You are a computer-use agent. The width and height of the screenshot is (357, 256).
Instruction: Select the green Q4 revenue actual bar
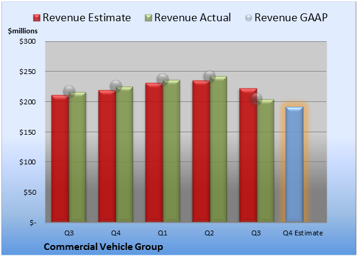(x=124, y=154)
